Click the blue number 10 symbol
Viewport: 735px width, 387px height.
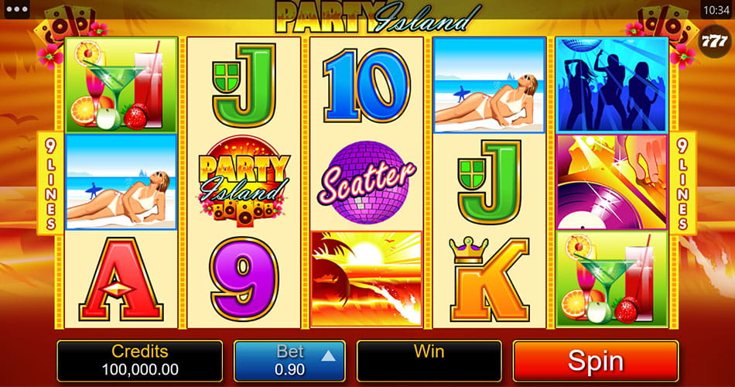(x=367, y=85)
